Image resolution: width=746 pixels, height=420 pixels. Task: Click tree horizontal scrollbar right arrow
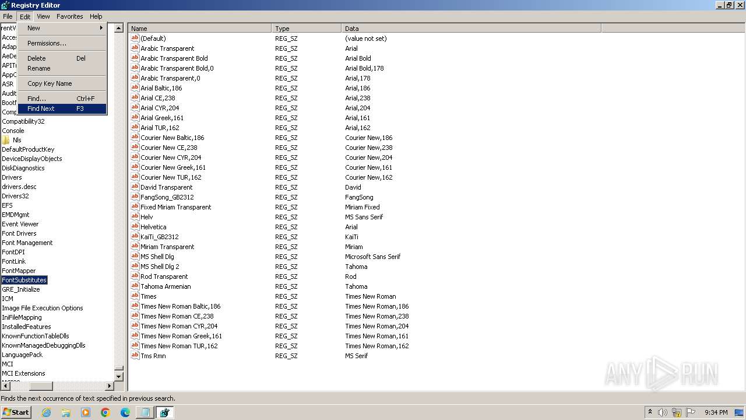tap(109, 386)
